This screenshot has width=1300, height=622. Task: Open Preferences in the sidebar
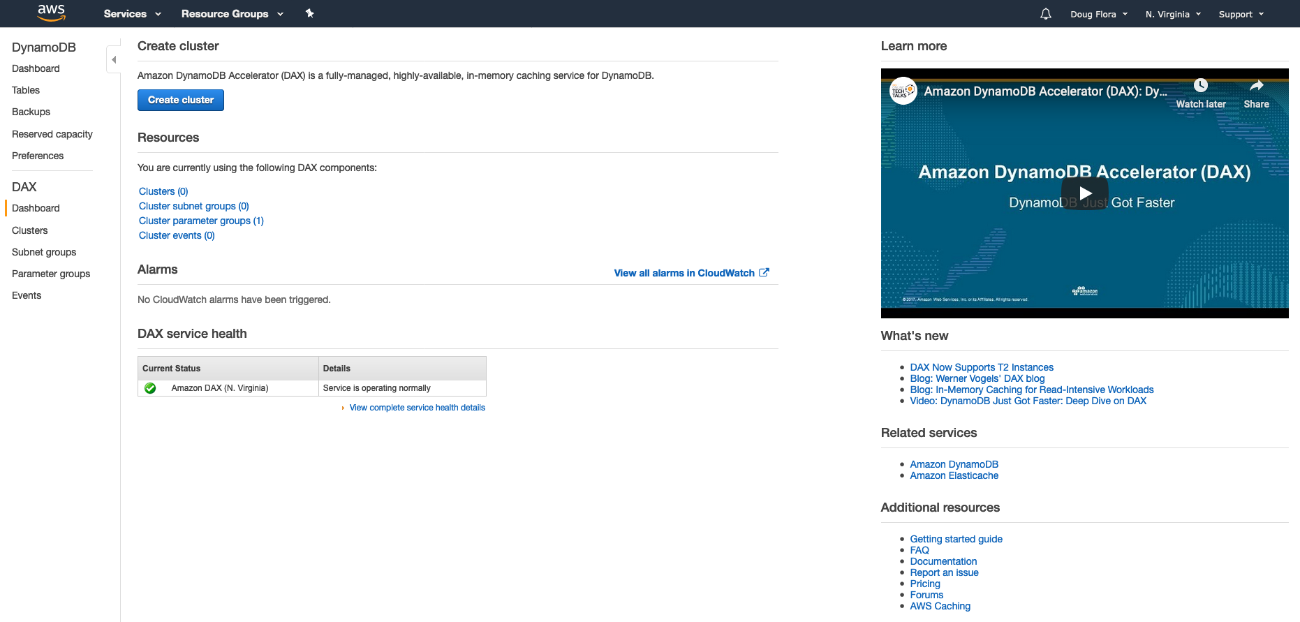tap(38, 156)
